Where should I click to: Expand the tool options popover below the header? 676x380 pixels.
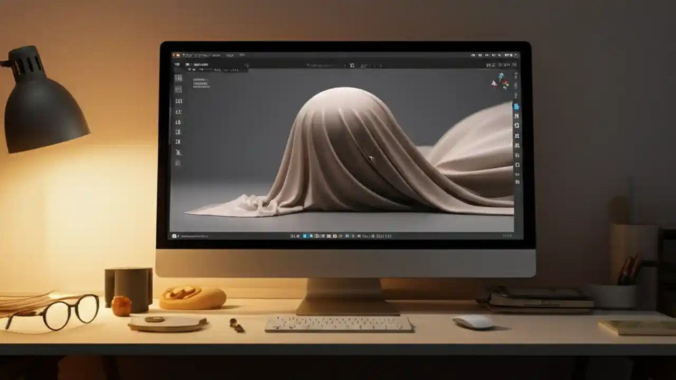pos(211,70)
